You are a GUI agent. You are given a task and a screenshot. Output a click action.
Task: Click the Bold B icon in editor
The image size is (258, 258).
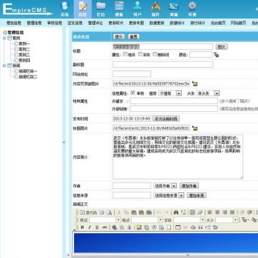[x=82, y=227]
